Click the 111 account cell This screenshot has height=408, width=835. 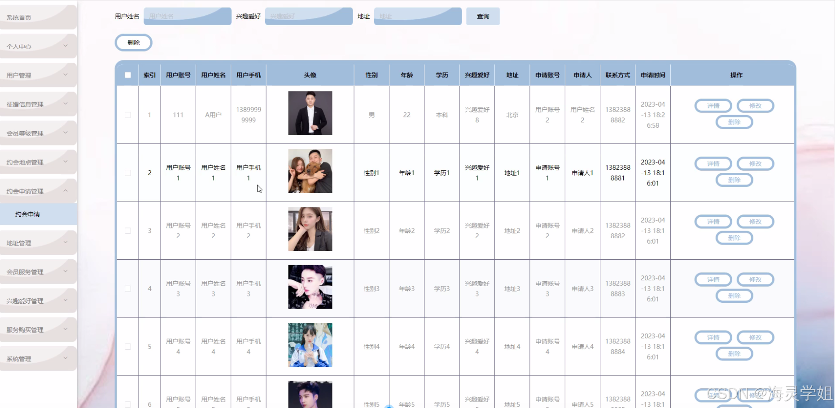point(178,115)
